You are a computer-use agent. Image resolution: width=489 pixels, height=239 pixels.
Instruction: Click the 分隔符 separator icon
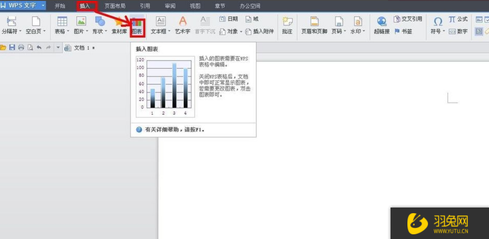pyautogui.click(x=12, y=21)
